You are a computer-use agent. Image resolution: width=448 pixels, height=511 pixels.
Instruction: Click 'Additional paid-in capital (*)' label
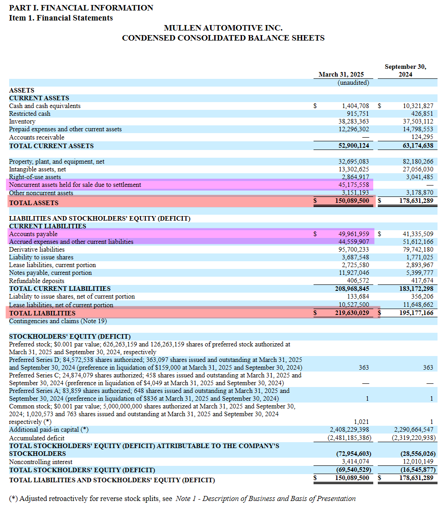click(x=49, y=430)
